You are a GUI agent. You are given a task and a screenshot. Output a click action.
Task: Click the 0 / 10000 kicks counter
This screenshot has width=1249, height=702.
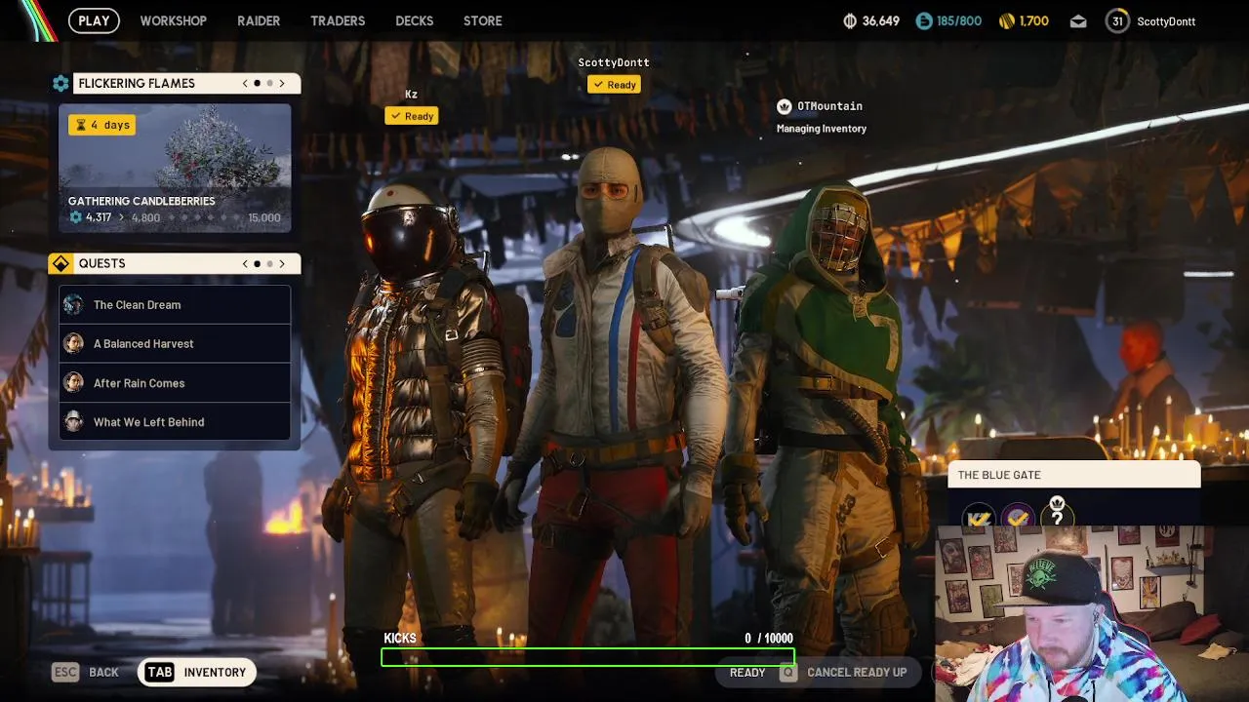click(x=769, y=639)
